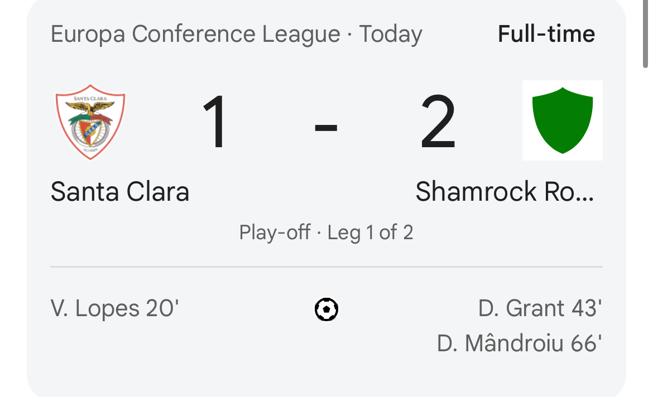Select scorer D. Grant 43'
The height and width of the screenshot is (397, 653).
click(x=540, y=309)
